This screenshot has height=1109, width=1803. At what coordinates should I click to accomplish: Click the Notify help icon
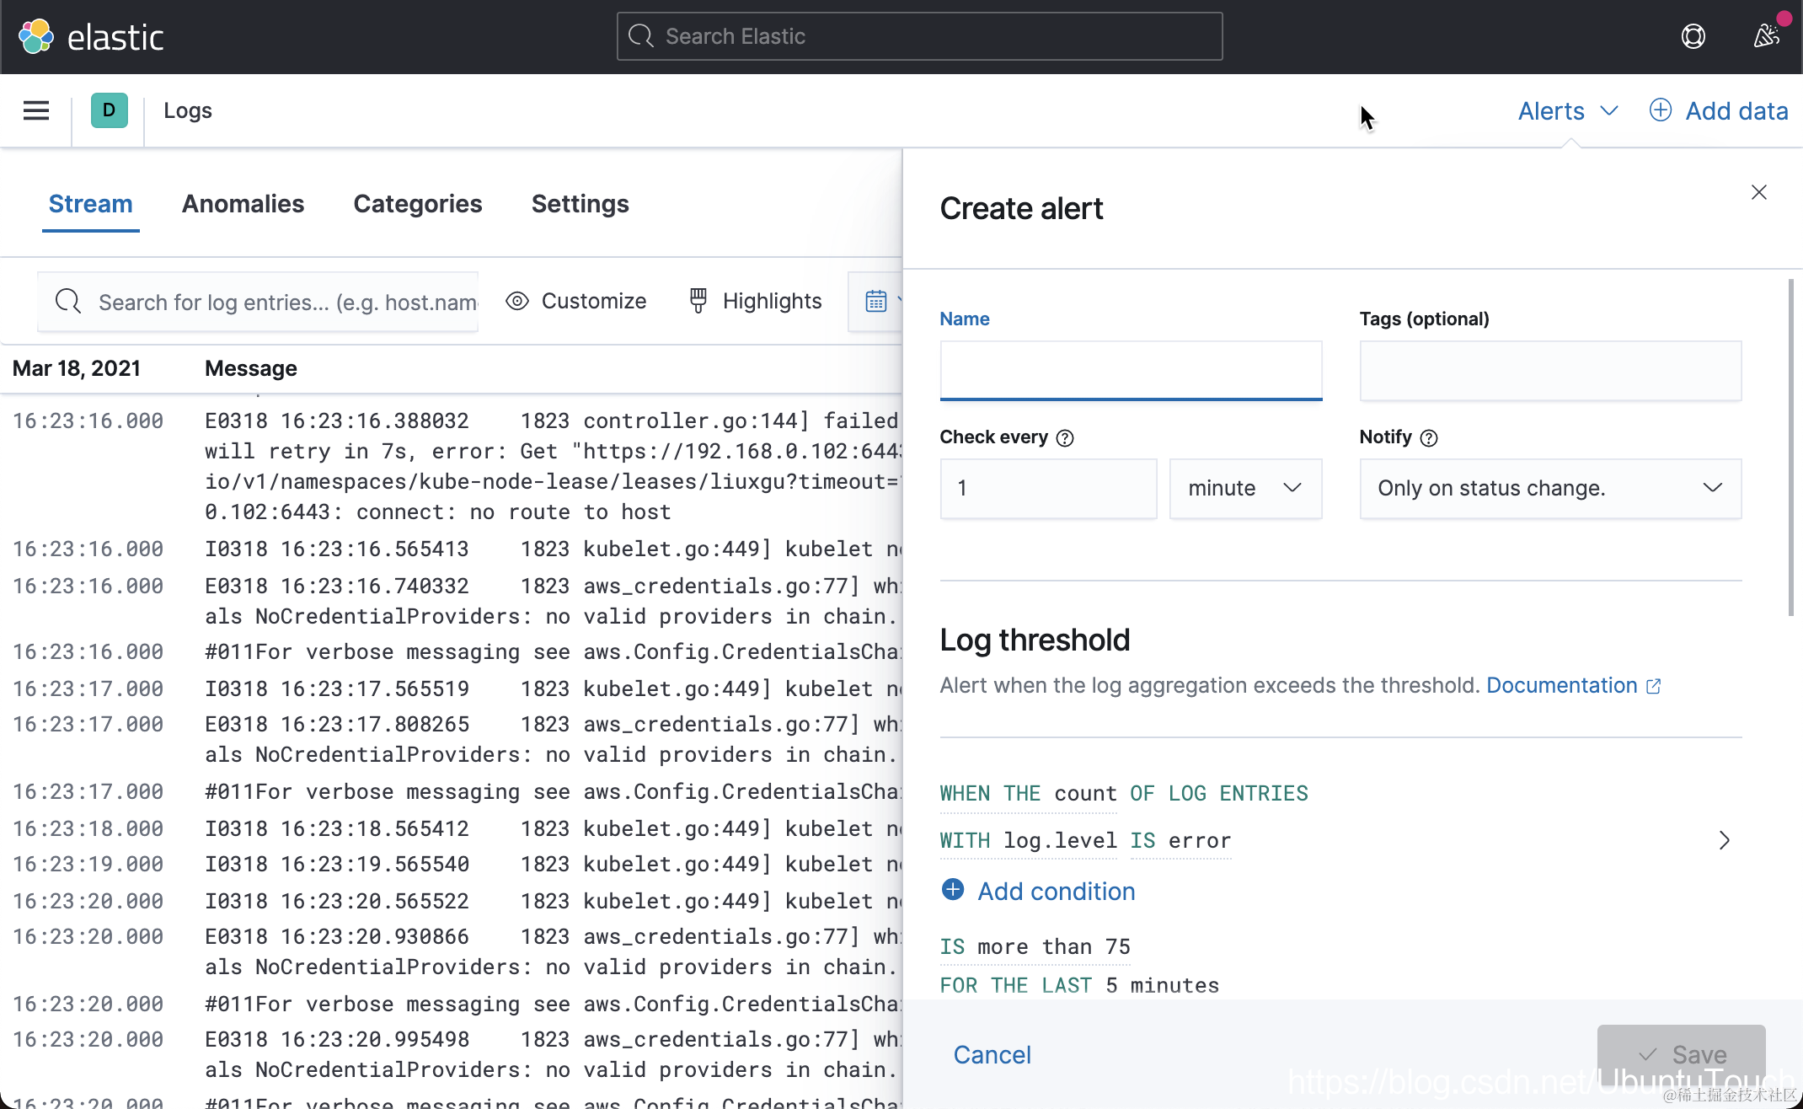pyautogui.click(x=1429, y=438)
